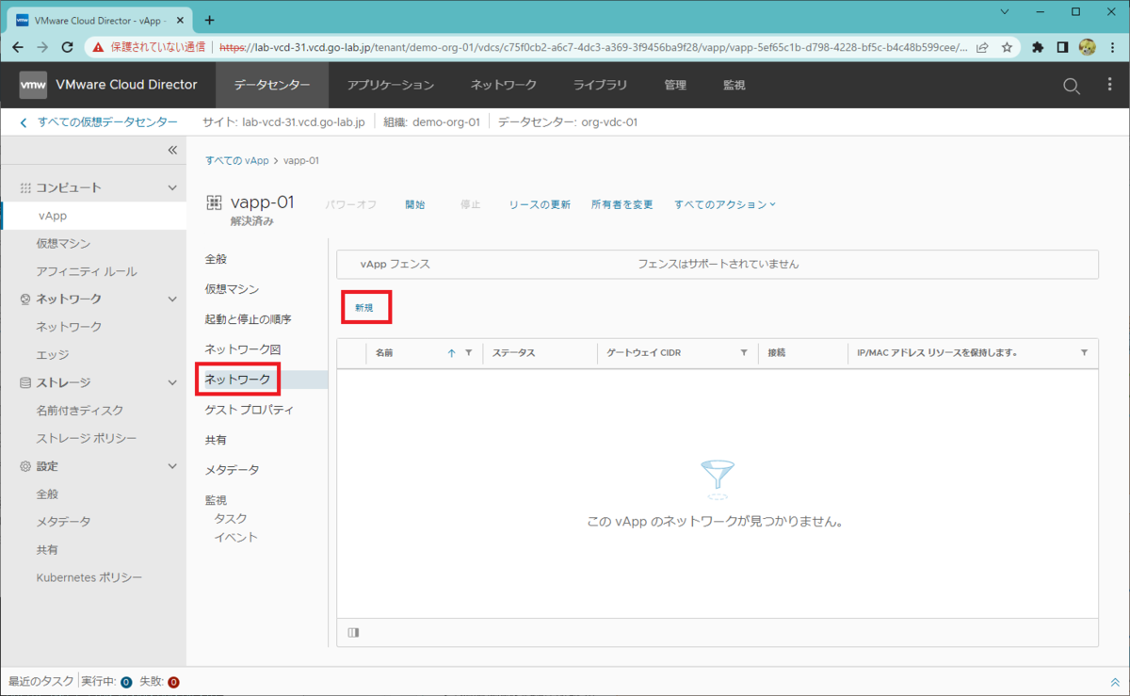The width and height of the screenshot is (1130, 696).
Task: Click 最近のタスク in status bar
Action: tap(40, 682)
